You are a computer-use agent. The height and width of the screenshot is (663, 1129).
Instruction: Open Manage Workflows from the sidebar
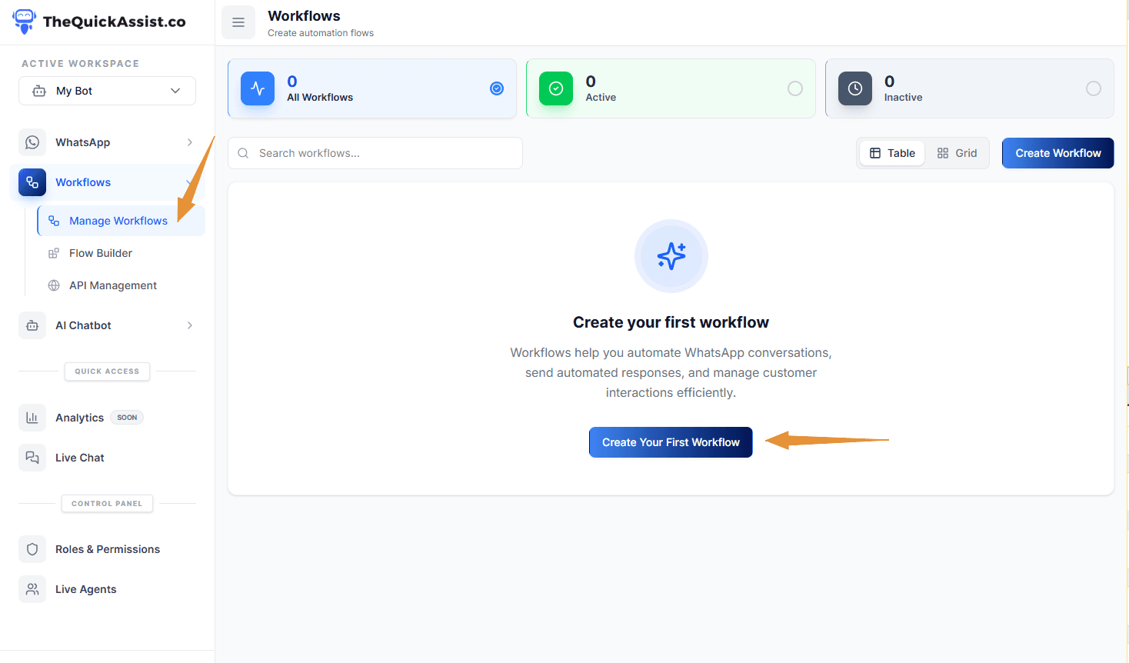(118, 220)
